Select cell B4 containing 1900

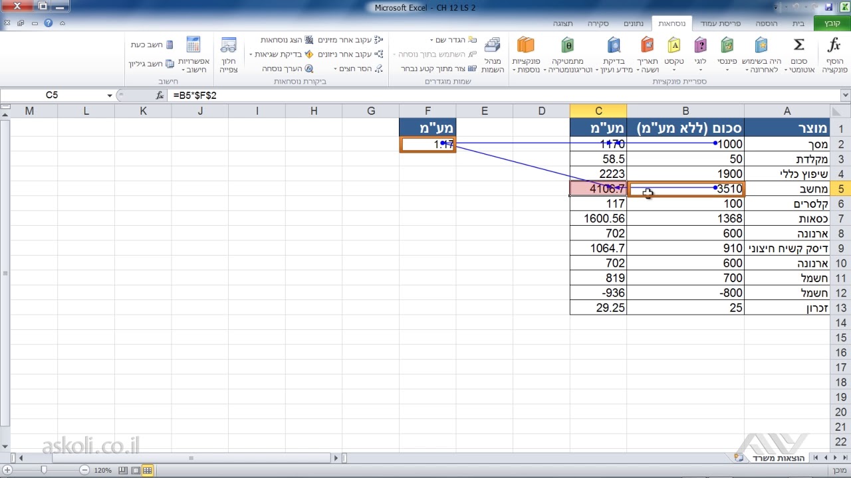click(685, 174)
